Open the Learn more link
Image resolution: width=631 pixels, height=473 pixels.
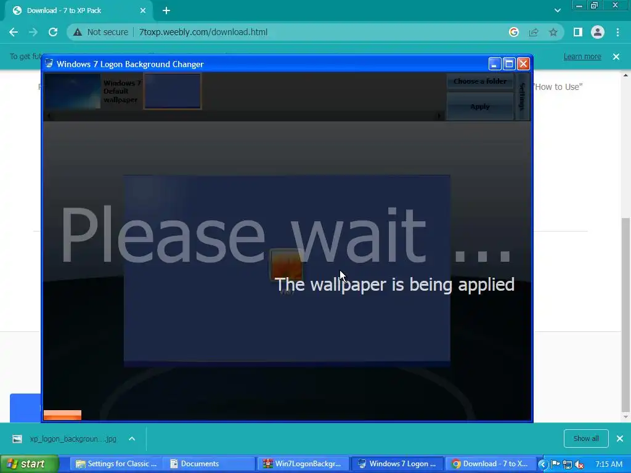582,57
